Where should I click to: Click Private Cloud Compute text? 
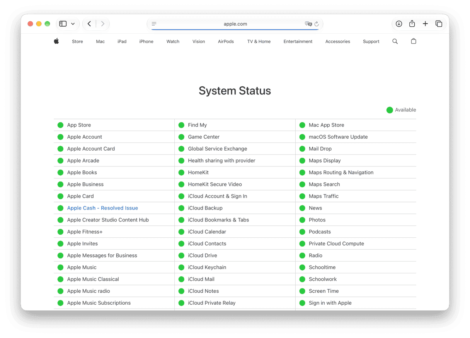pyautogui.click(x=336, y=244)
